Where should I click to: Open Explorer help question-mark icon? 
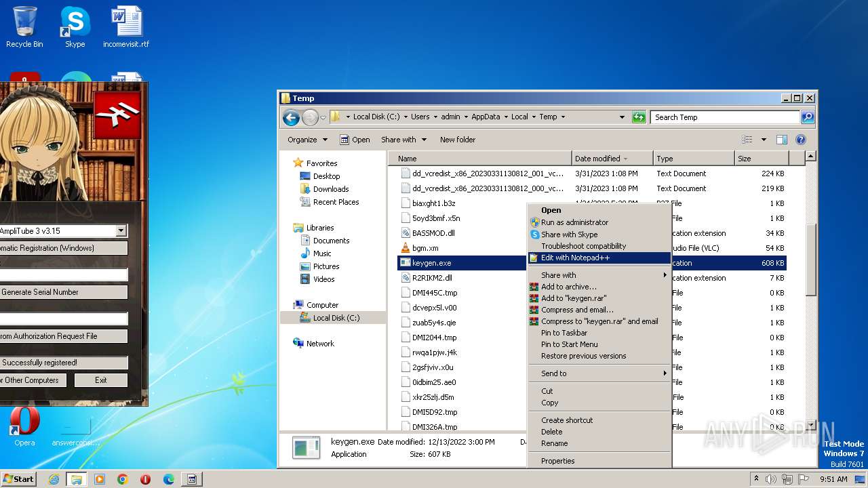tap(800, 140)
